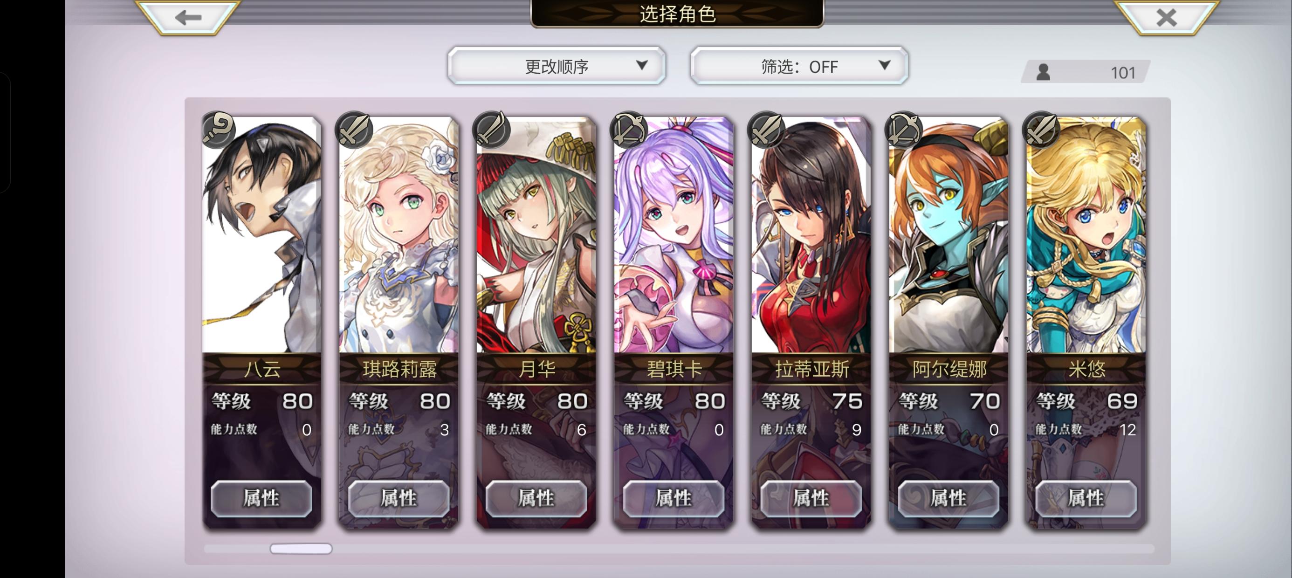This screenshot has width=1292, height=578.
Task: Click the horizontal scrollbar thumb below the character list
Action: [301, 549]
